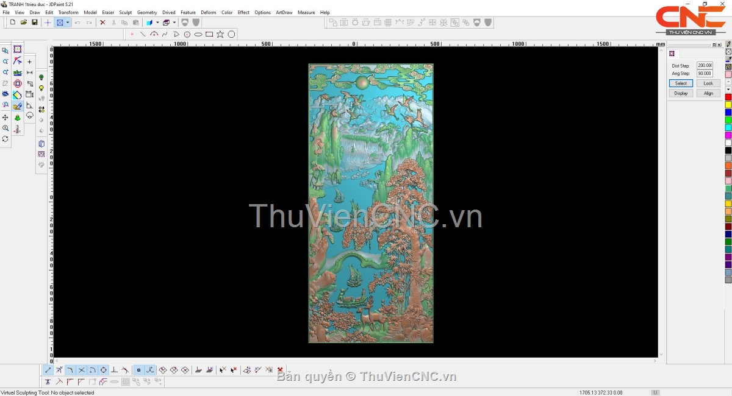Image resolution: width=732 pixels, height=396 pixels.
Task: Toggle the yellow light bulb icon
Action: click(x=41, y=88)
